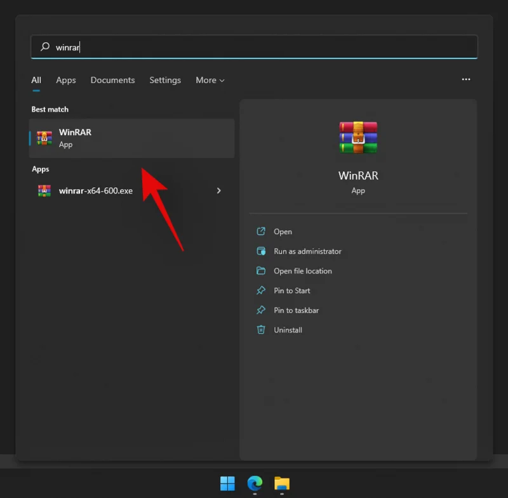Click the Uninstall trash icon
Image resolution: width=508 pixels, height=498 pixels.
(262, 330)
